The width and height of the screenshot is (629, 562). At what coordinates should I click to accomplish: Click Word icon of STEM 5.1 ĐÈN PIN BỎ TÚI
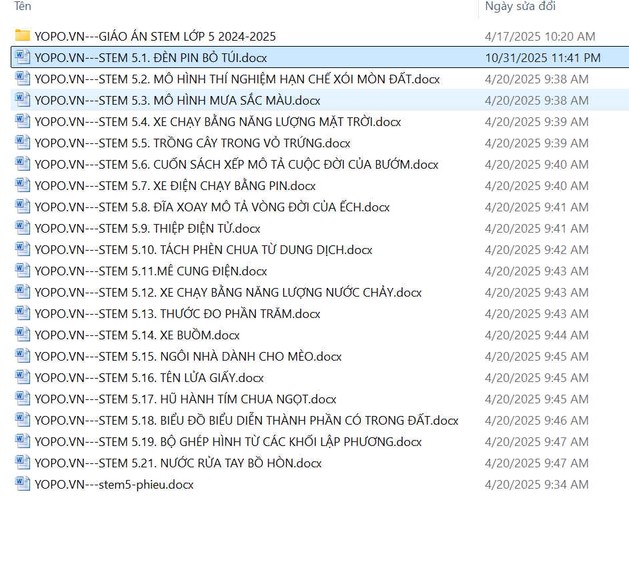point(23,57)
